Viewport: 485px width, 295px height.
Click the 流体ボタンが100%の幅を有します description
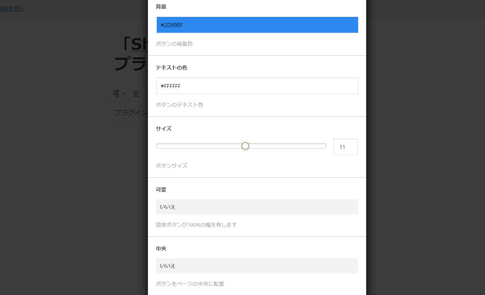click(x=196, y=225)
